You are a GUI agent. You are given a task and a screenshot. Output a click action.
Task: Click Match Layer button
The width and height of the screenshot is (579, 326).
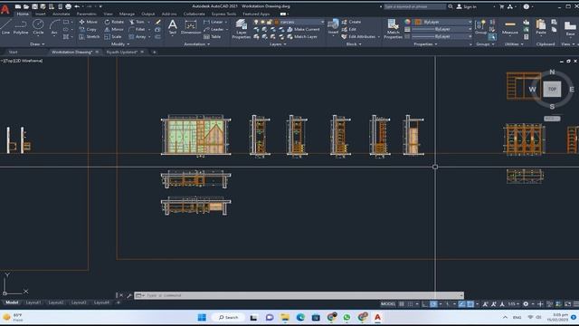pos(302,36)
